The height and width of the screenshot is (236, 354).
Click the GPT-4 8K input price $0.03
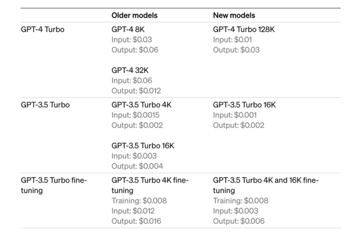point(131,39)
